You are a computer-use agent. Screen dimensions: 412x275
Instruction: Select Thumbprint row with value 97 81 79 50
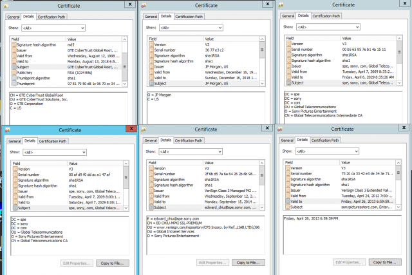coord(66,84)
